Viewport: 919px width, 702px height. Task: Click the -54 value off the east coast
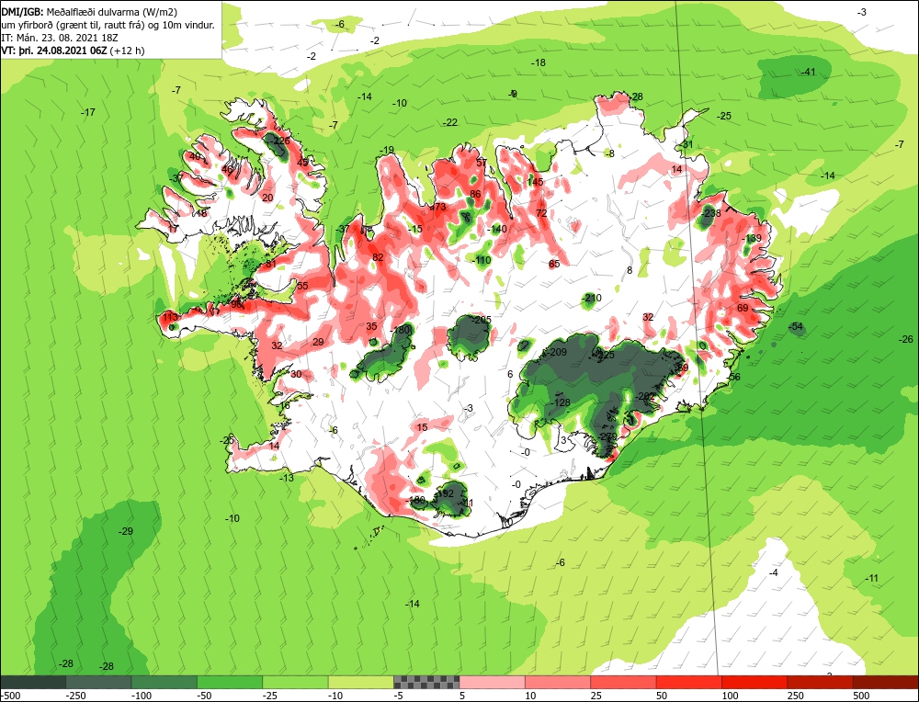pyautogui.click(x=796, y=326)
